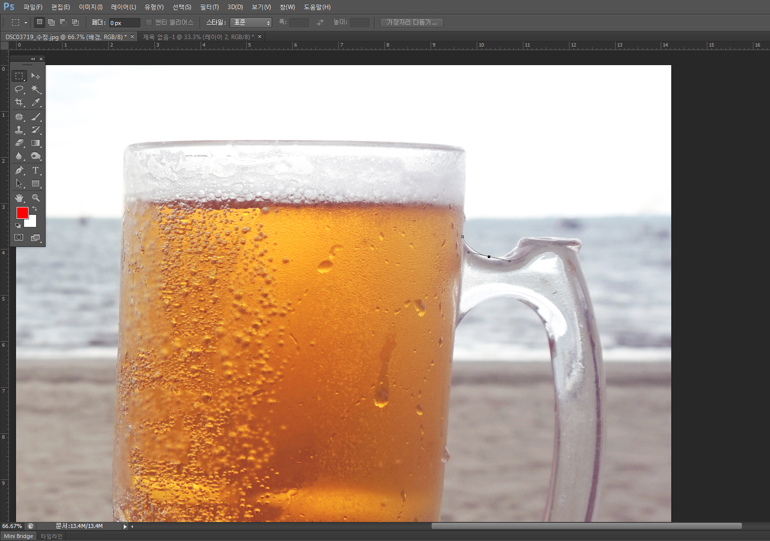
Task: Select the Clone Stamp tool
Action: 19,130
